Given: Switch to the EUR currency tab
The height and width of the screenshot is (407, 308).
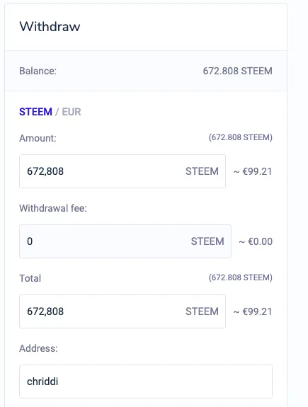Looking at the screenshot, I should point(72,112).
